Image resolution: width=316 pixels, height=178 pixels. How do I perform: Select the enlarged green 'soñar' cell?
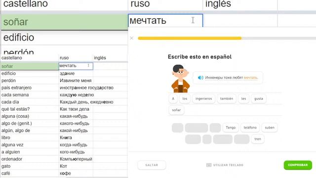click(x=64, y=22)
